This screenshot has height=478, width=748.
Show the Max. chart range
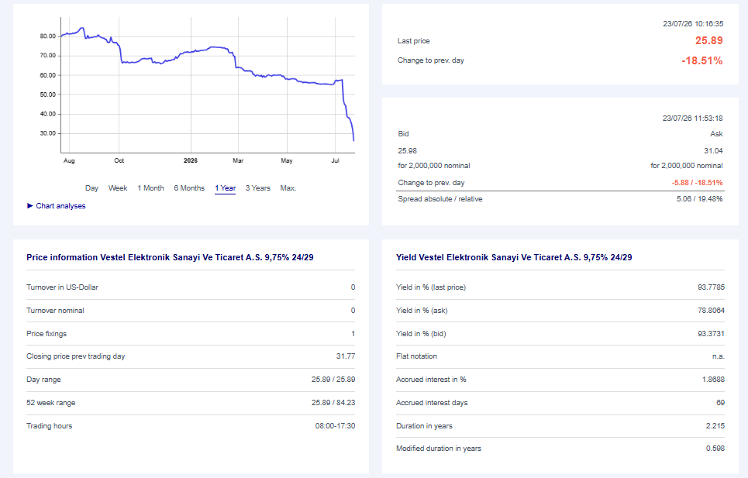[288, 188]
